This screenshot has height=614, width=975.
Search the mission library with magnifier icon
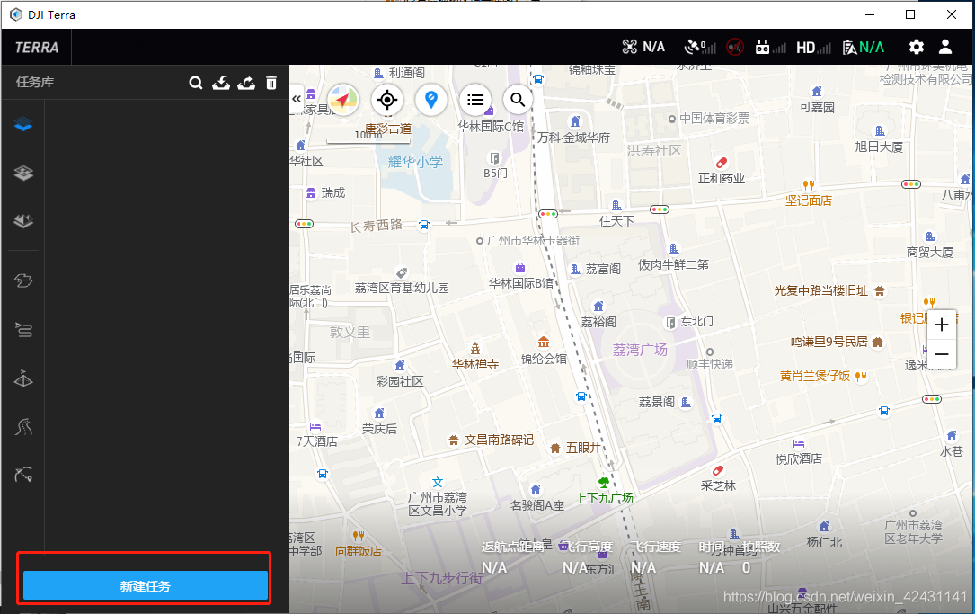click(x=196, y=83)
